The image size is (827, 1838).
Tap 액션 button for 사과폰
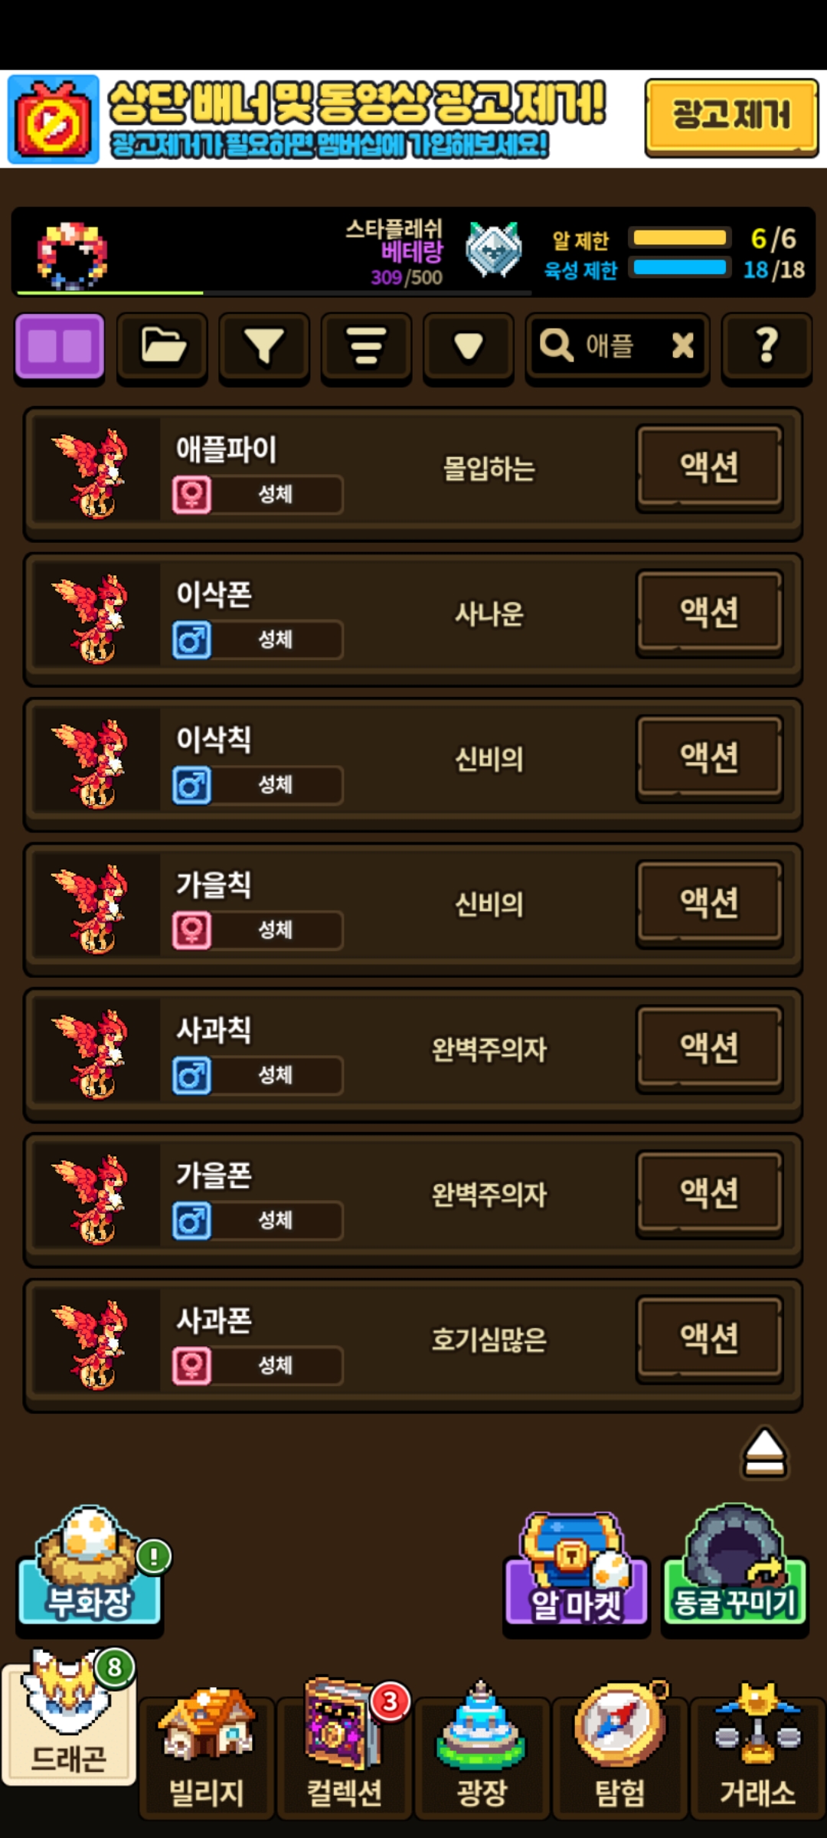point(710,1339)
